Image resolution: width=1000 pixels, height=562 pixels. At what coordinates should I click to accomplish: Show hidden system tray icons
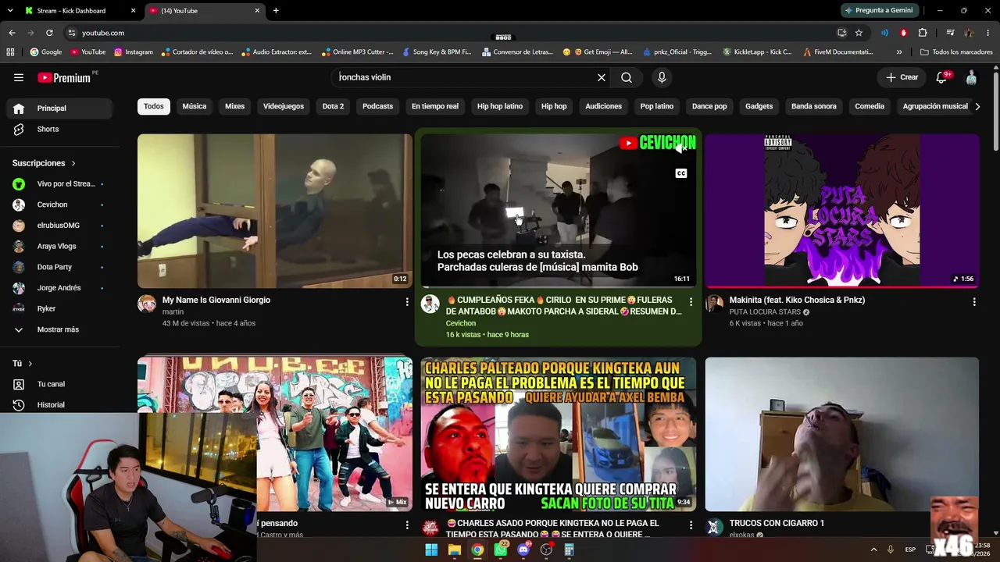pyautogui.click(x=873, y=550)
